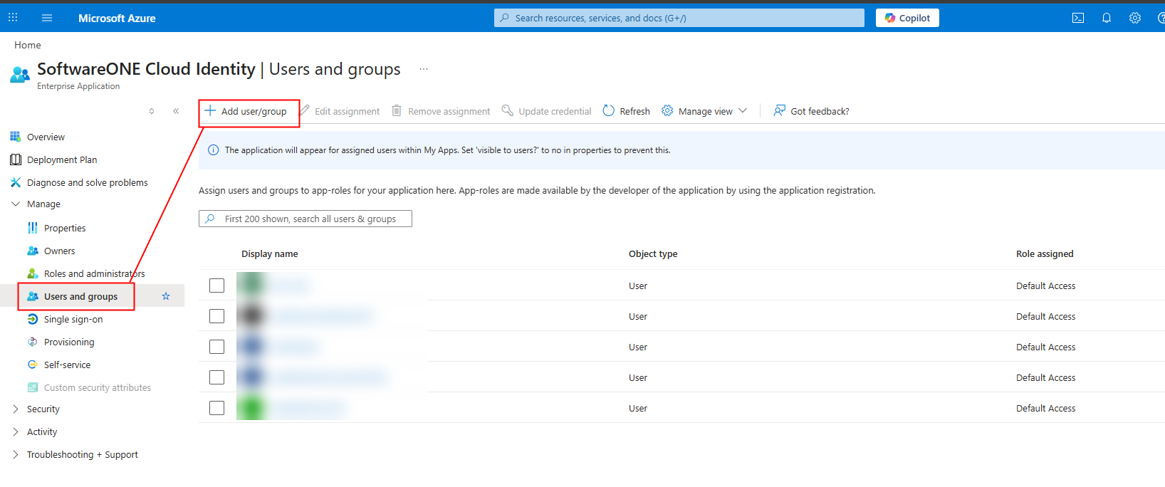Expand Troubleshooting + Support section
Image resolution: width=1165 pixels, height=487 pixels.
16,454
